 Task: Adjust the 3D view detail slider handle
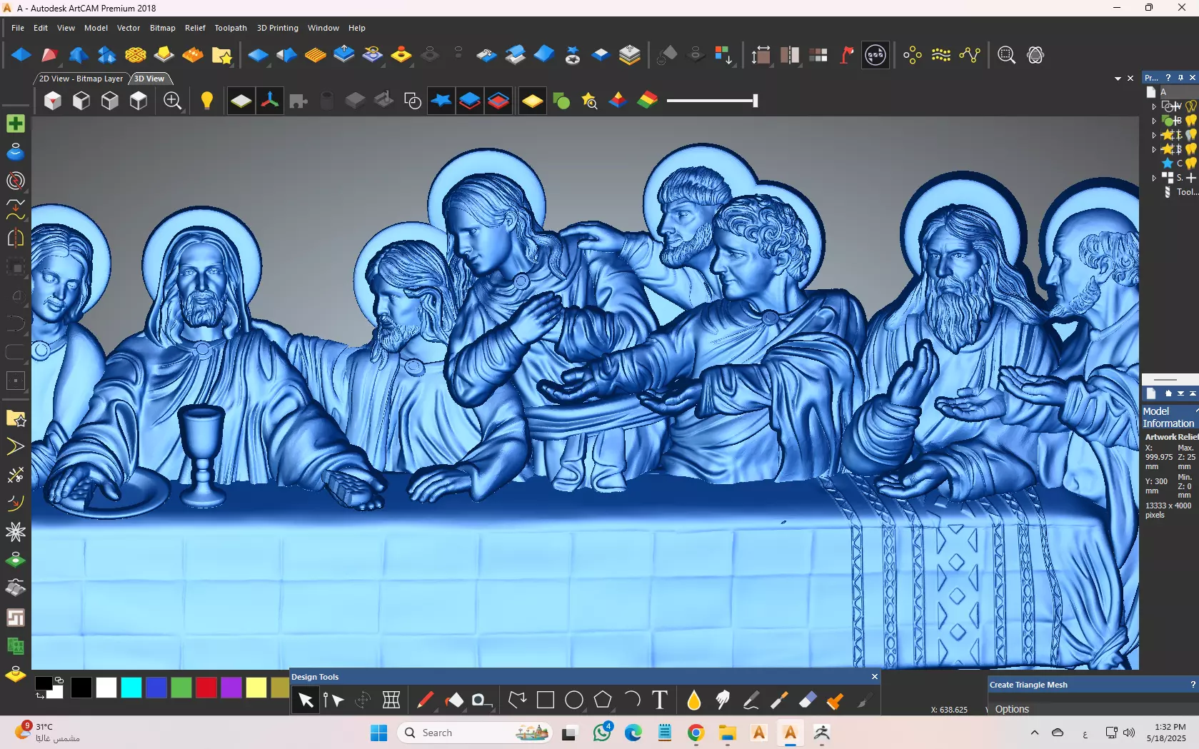[755, 101]
